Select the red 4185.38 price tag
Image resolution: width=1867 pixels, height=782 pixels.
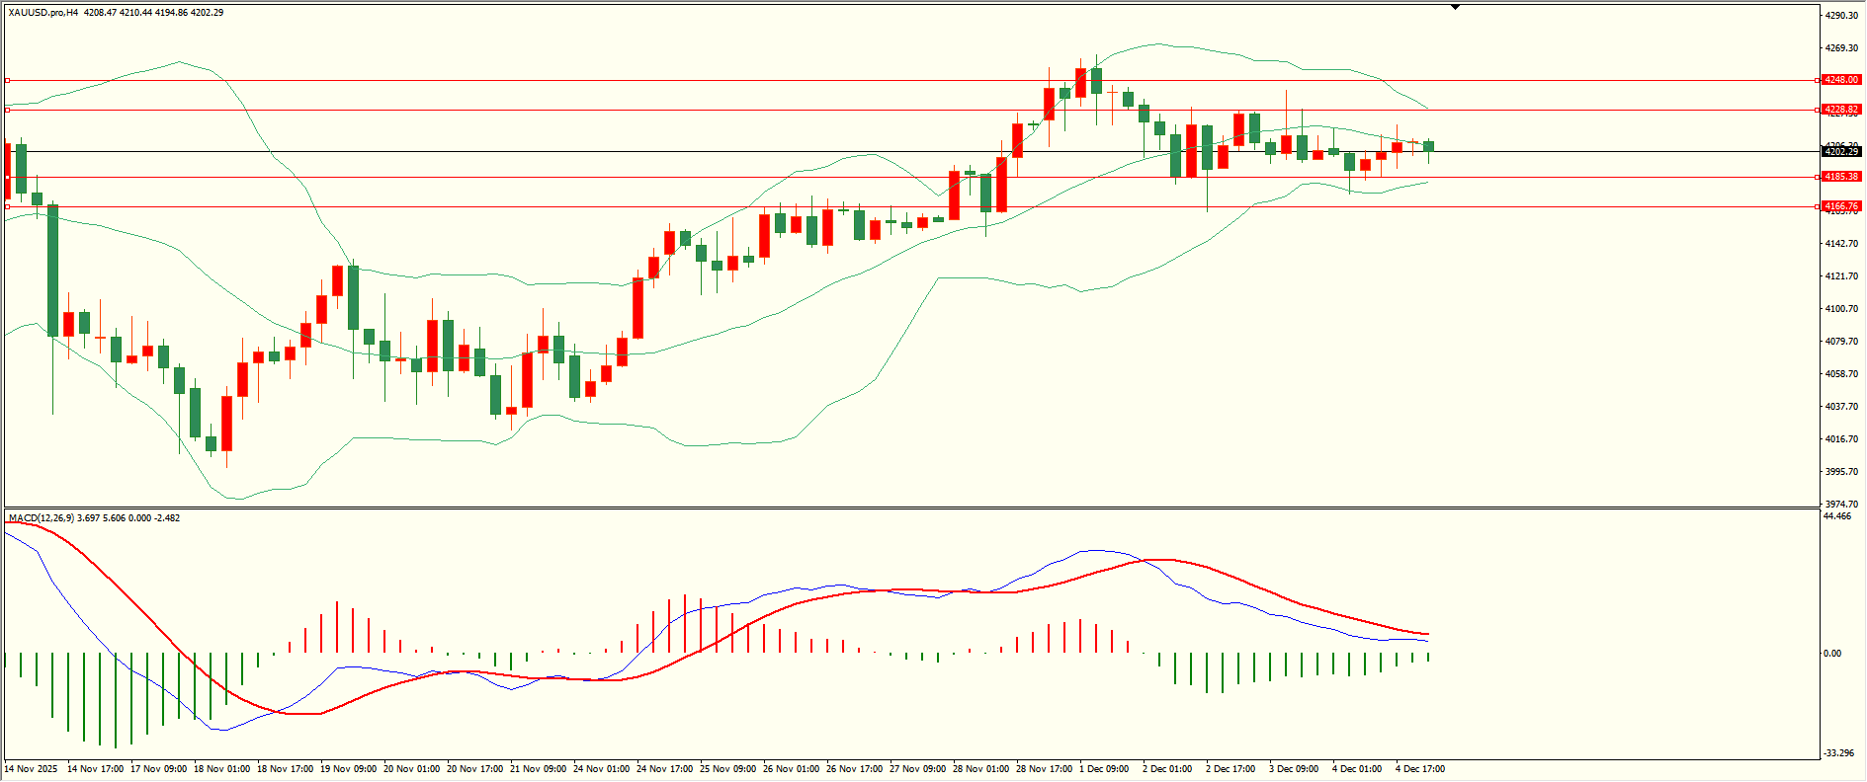click(1841, 177)
